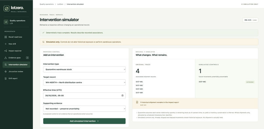Viewport: 264px width, 129px height.
Task: Click the Jira action review icon
Action: coord(6,72)
